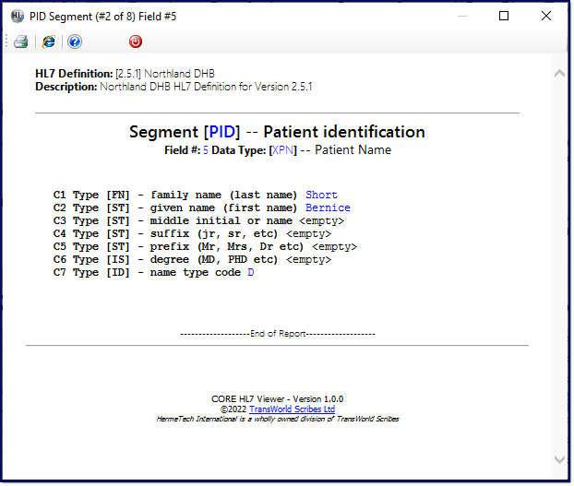Image resolution: width=574 pixels, height=486 pixels.
Task: Close the PID Segment window
Action: pyautogui.click(x=545, y=16)
